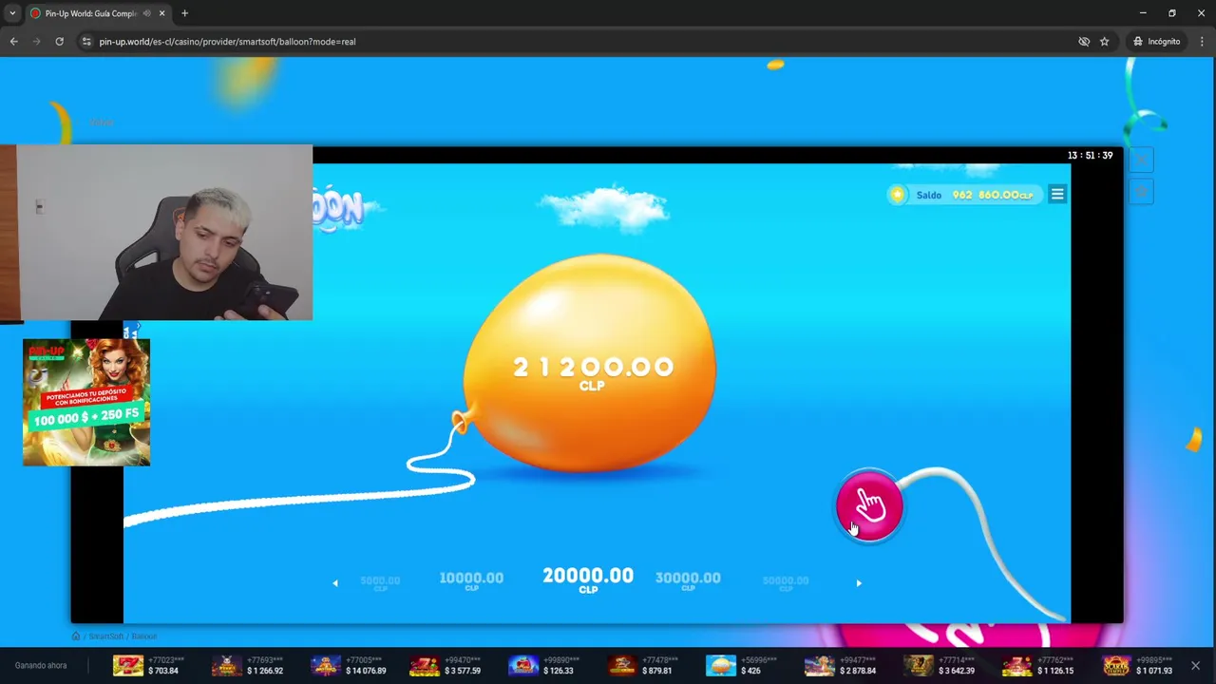This screenshot has width=1216, height=684.
Task: Click the Saldo balance display
Action: tap(965, 195)
